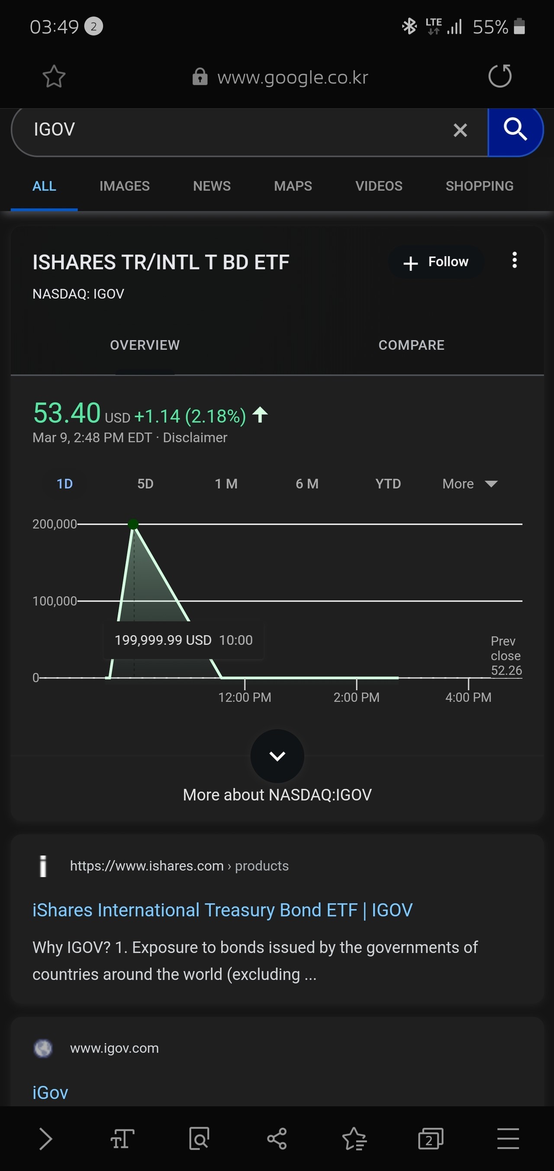Expand More about NASDAQ:IGOV chevron

[277, 756]
